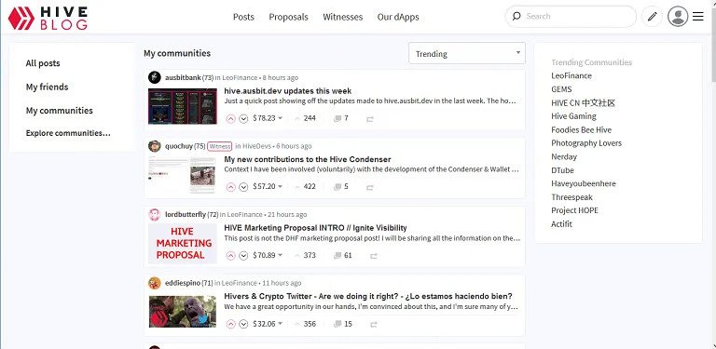Open comments icon on lordbutterfly post
716x349 pixels.
tap(337, 256)
